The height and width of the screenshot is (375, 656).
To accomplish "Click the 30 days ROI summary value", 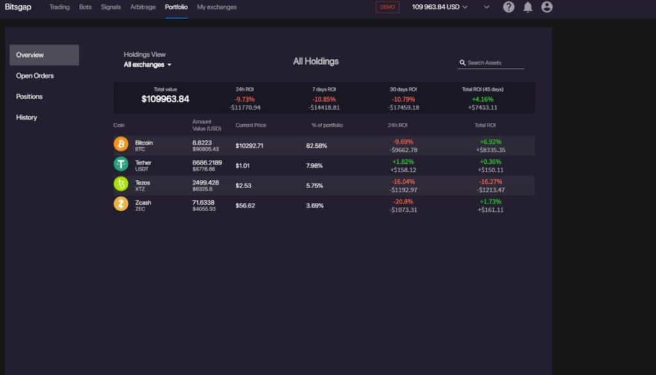I will coord(404,103).
